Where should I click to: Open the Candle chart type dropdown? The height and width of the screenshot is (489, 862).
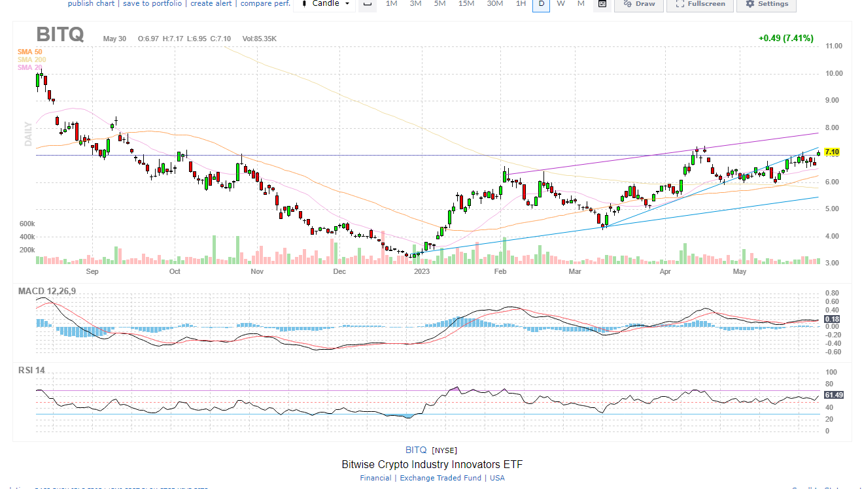(324, 4)
